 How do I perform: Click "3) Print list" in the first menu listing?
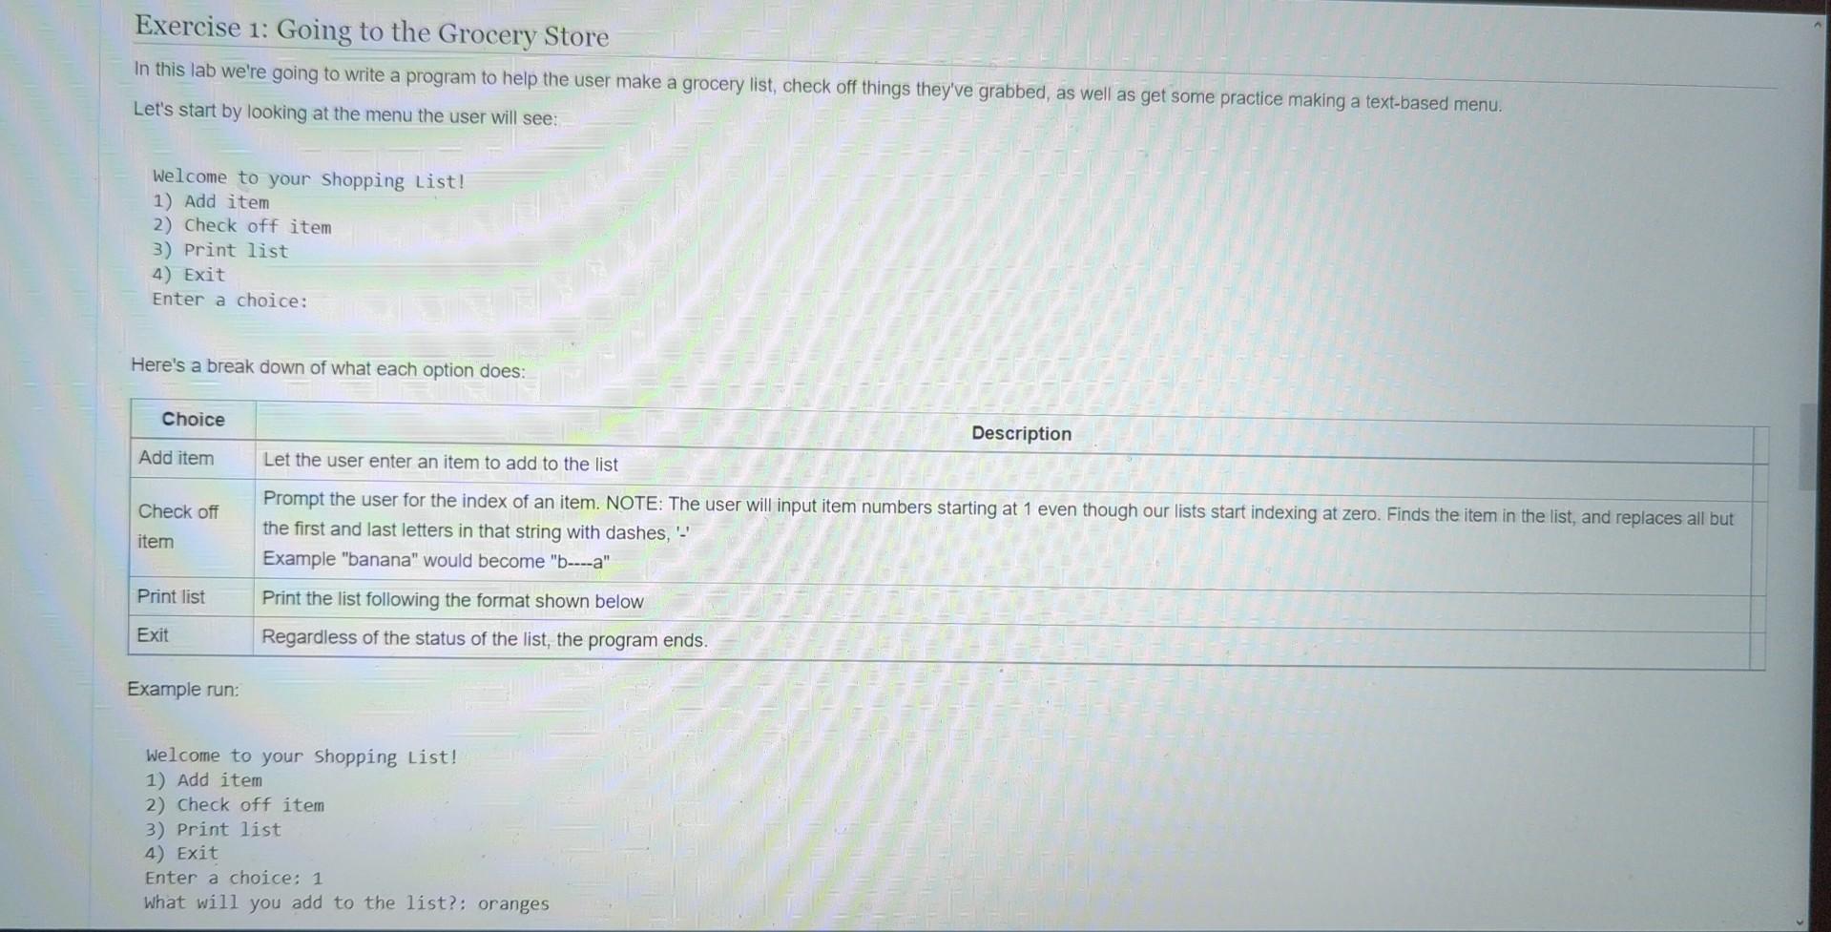click(220, 250)
